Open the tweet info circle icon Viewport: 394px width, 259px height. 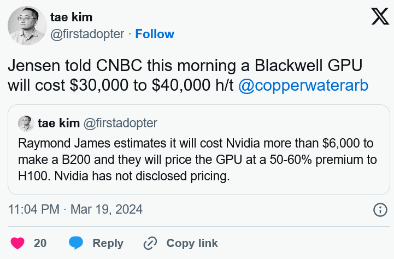[x=380, y=210]
